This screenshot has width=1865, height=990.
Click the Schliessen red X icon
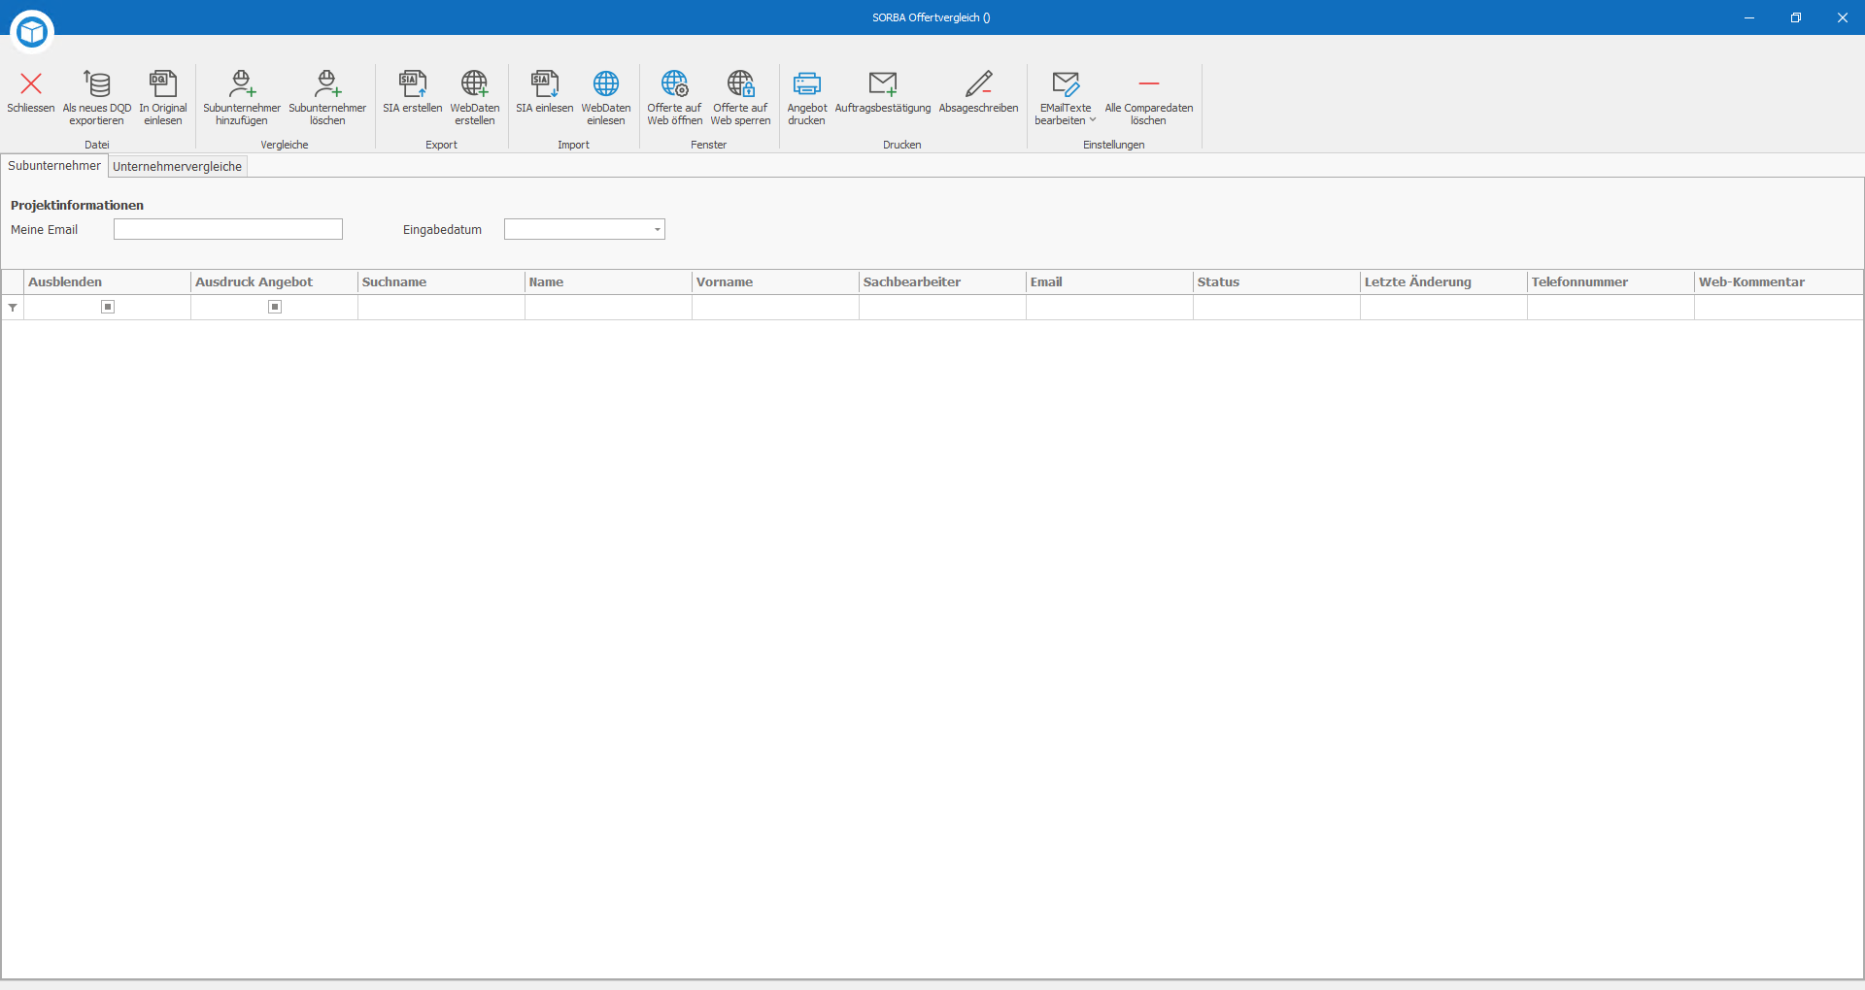(31, 83)
